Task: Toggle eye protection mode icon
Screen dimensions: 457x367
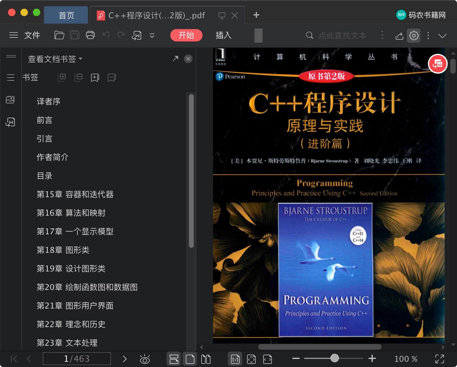Action: point(145,359)
